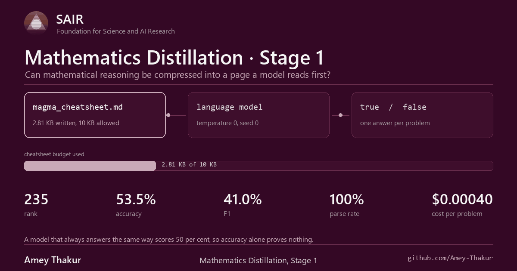Click the 'Can mathematical reasoning be compressed' tagline
The width and height of the screenshot is (517, 271).
click(x=178, y=75)
